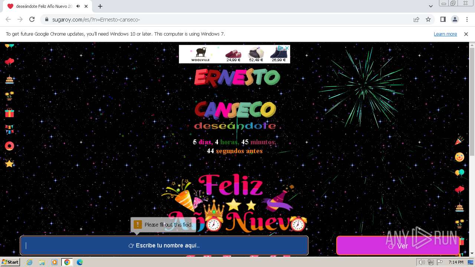Click the birthday cake emoji on left
The width and height of the screenshot is (475, 267).
[9, 79]
